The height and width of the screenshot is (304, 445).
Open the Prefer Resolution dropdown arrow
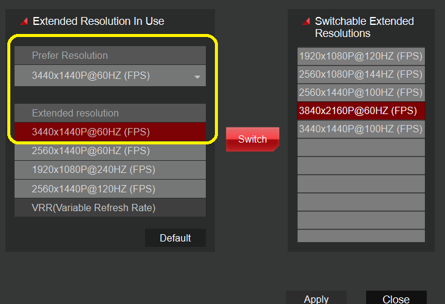tap(197, 77)
